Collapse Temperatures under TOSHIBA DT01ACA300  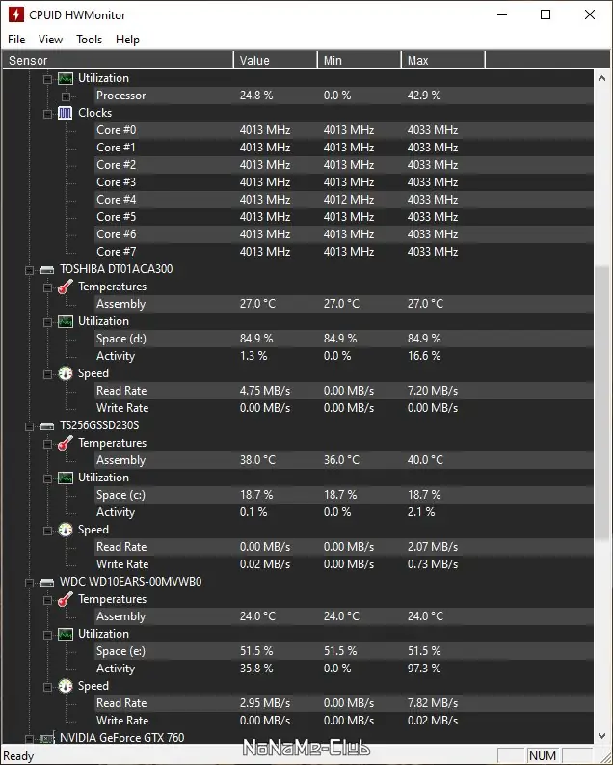(x=47, y=287)
